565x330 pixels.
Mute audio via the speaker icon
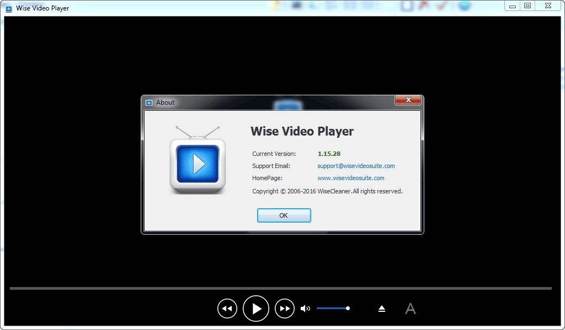305,309
